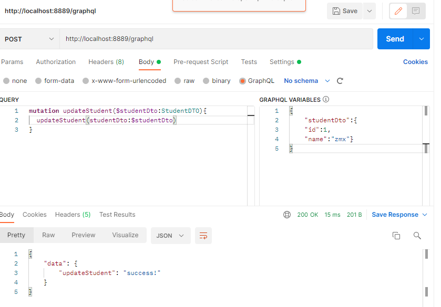441x307 pixels.
Task: Click the GraphQL variables info icon
Action: [326, 100]
